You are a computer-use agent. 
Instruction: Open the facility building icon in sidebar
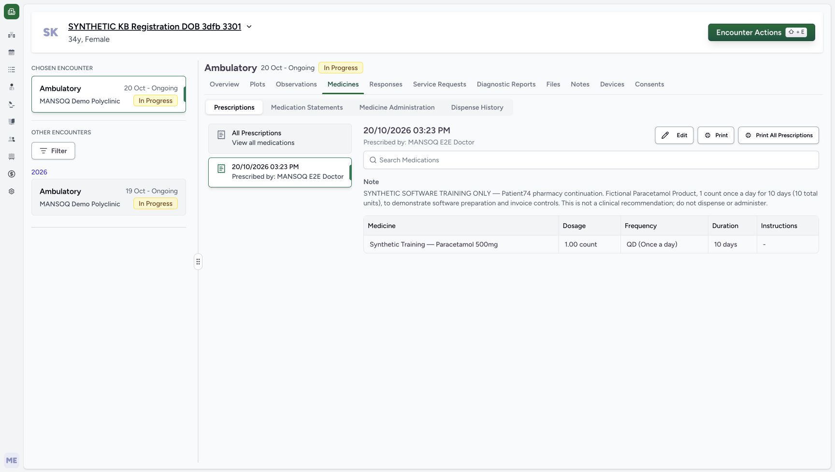coord(12,35)
